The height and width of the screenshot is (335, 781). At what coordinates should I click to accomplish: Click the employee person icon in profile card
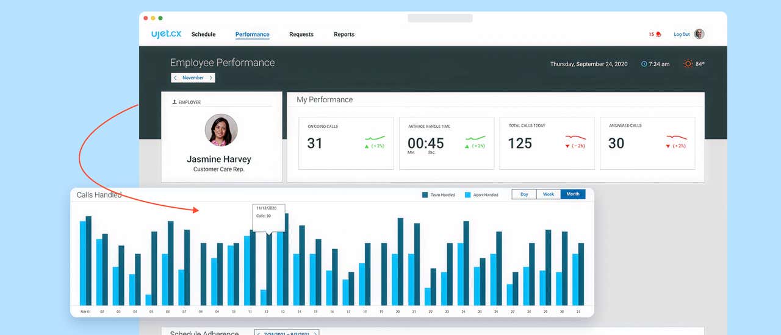click(175, 102)
